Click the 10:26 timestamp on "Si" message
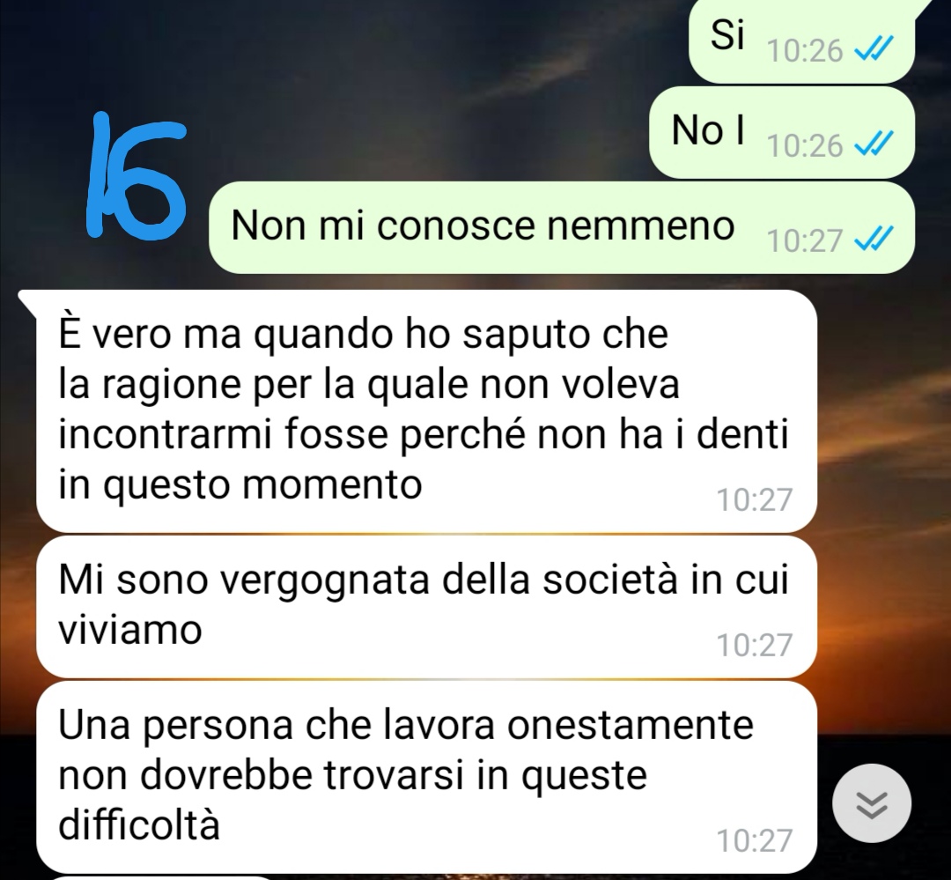The height and width of the screenshot is (880, 951). point(805,50)
